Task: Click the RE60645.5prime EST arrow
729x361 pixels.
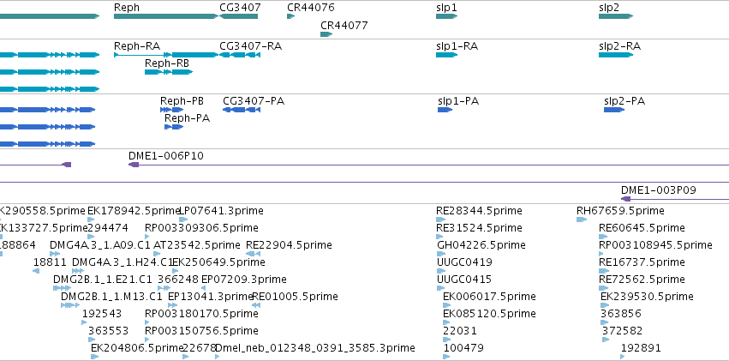Action: click(603, 237)
